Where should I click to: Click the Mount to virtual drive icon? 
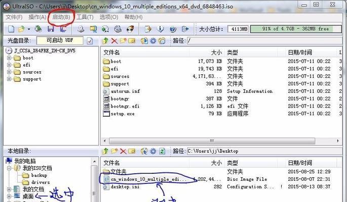pyautogui.click(x=118, y=29)
